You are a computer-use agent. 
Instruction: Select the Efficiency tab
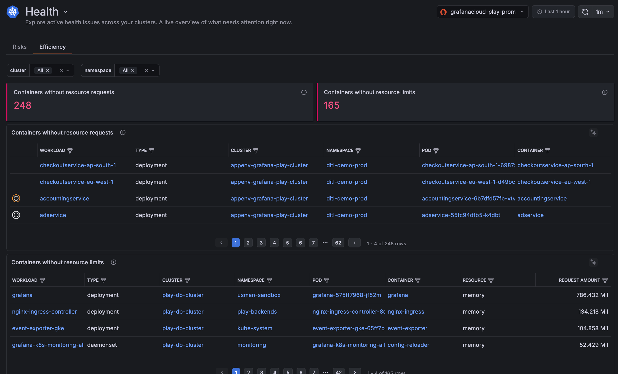click(52, 47)
